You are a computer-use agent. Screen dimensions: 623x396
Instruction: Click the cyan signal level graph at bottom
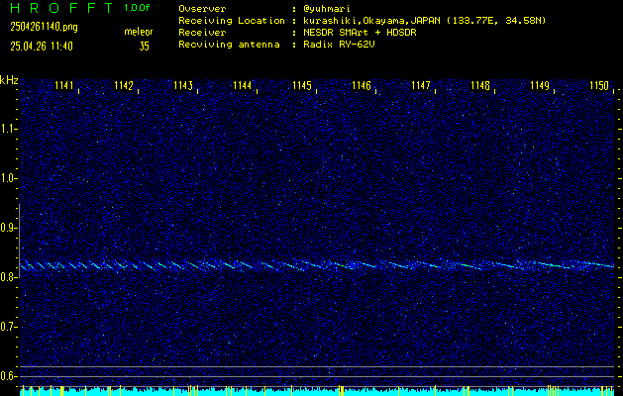point(317,392)
